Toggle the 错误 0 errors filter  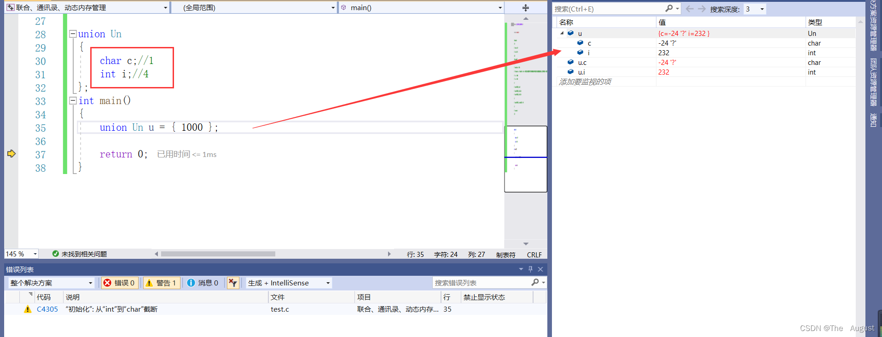click(x=119, y=283)
